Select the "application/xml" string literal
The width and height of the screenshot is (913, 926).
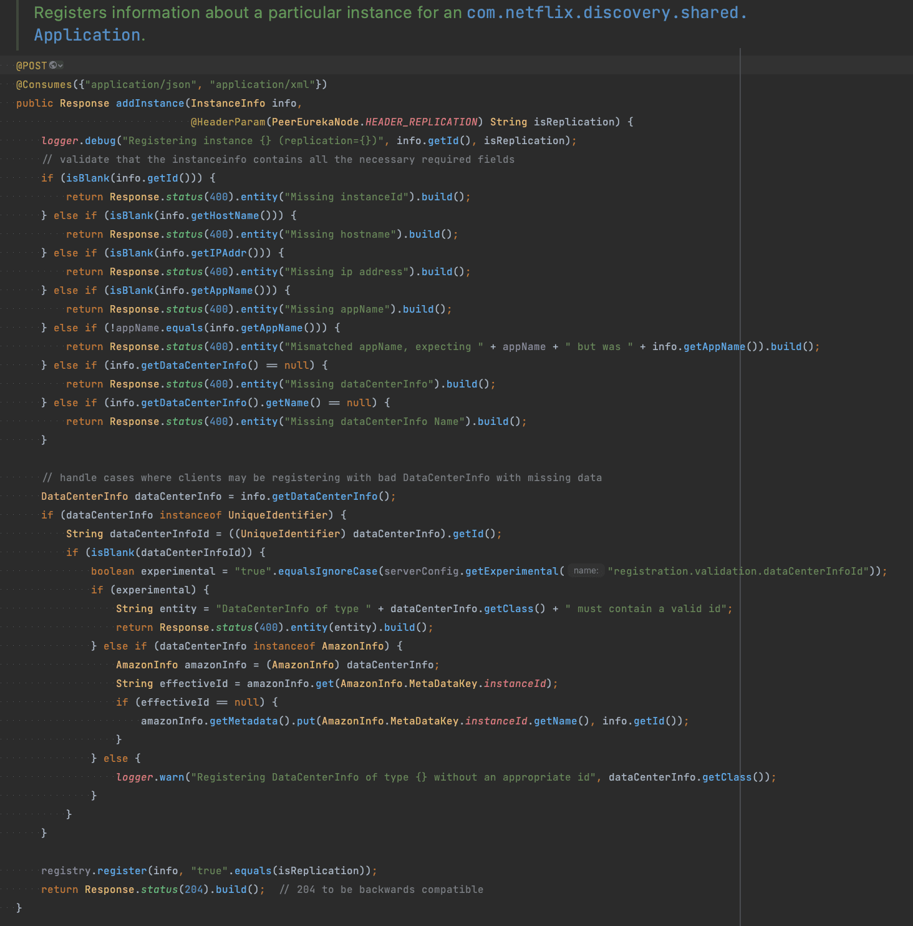(263, 84)
